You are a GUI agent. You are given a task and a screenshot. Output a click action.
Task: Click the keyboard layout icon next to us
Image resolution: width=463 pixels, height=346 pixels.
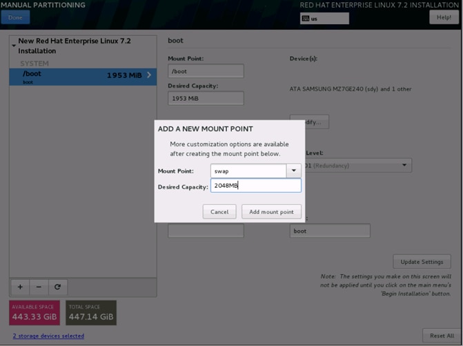[306, 19]
